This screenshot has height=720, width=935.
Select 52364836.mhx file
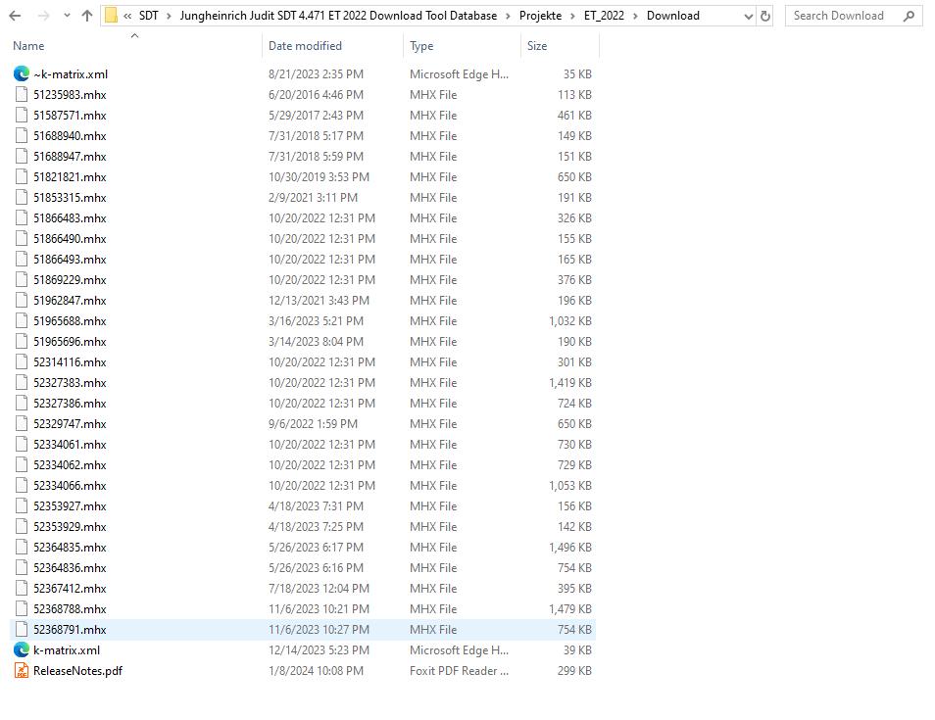(70, 568)
